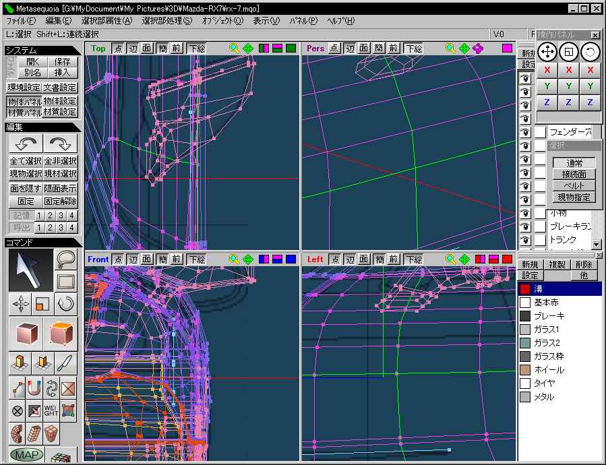Toggle 点 point display in Front view

pos(118,259)
